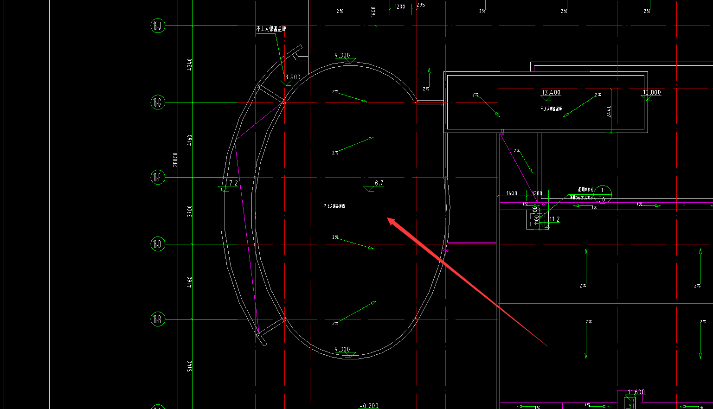Select the 2440 vertical dimension text

coord(609,111)
